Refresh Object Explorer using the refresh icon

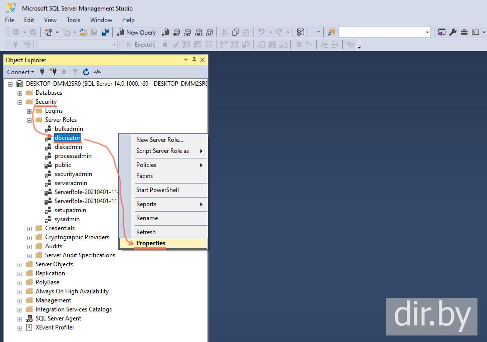pos(86,72)
